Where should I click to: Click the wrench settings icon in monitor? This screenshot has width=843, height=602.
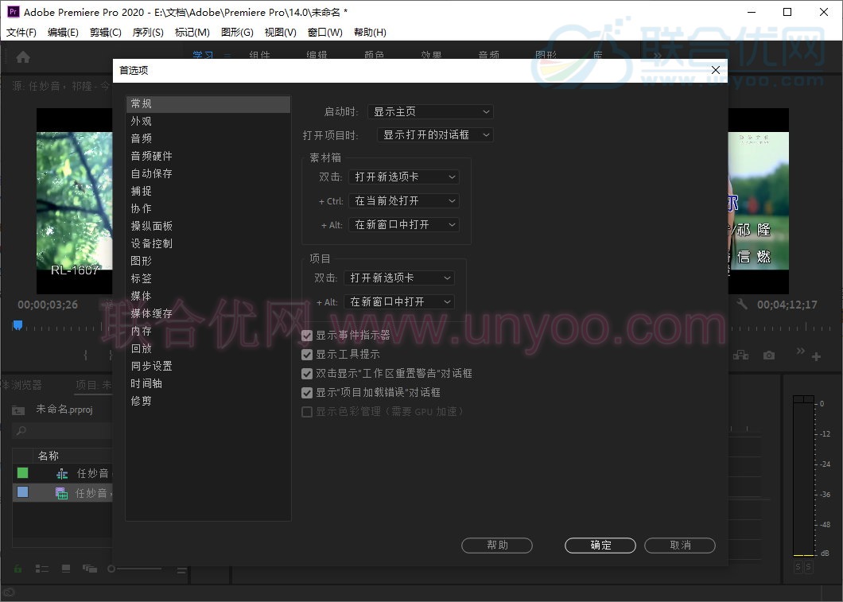click(x=742, y=305)
